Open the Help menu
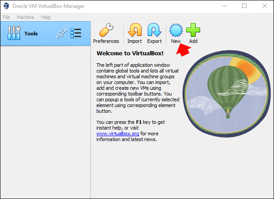Screen dimensions: 274x199 [x=46, y=17]
